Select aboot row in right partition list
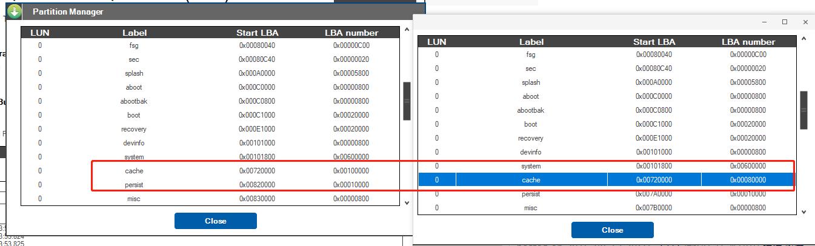 [x=607, y=96]
